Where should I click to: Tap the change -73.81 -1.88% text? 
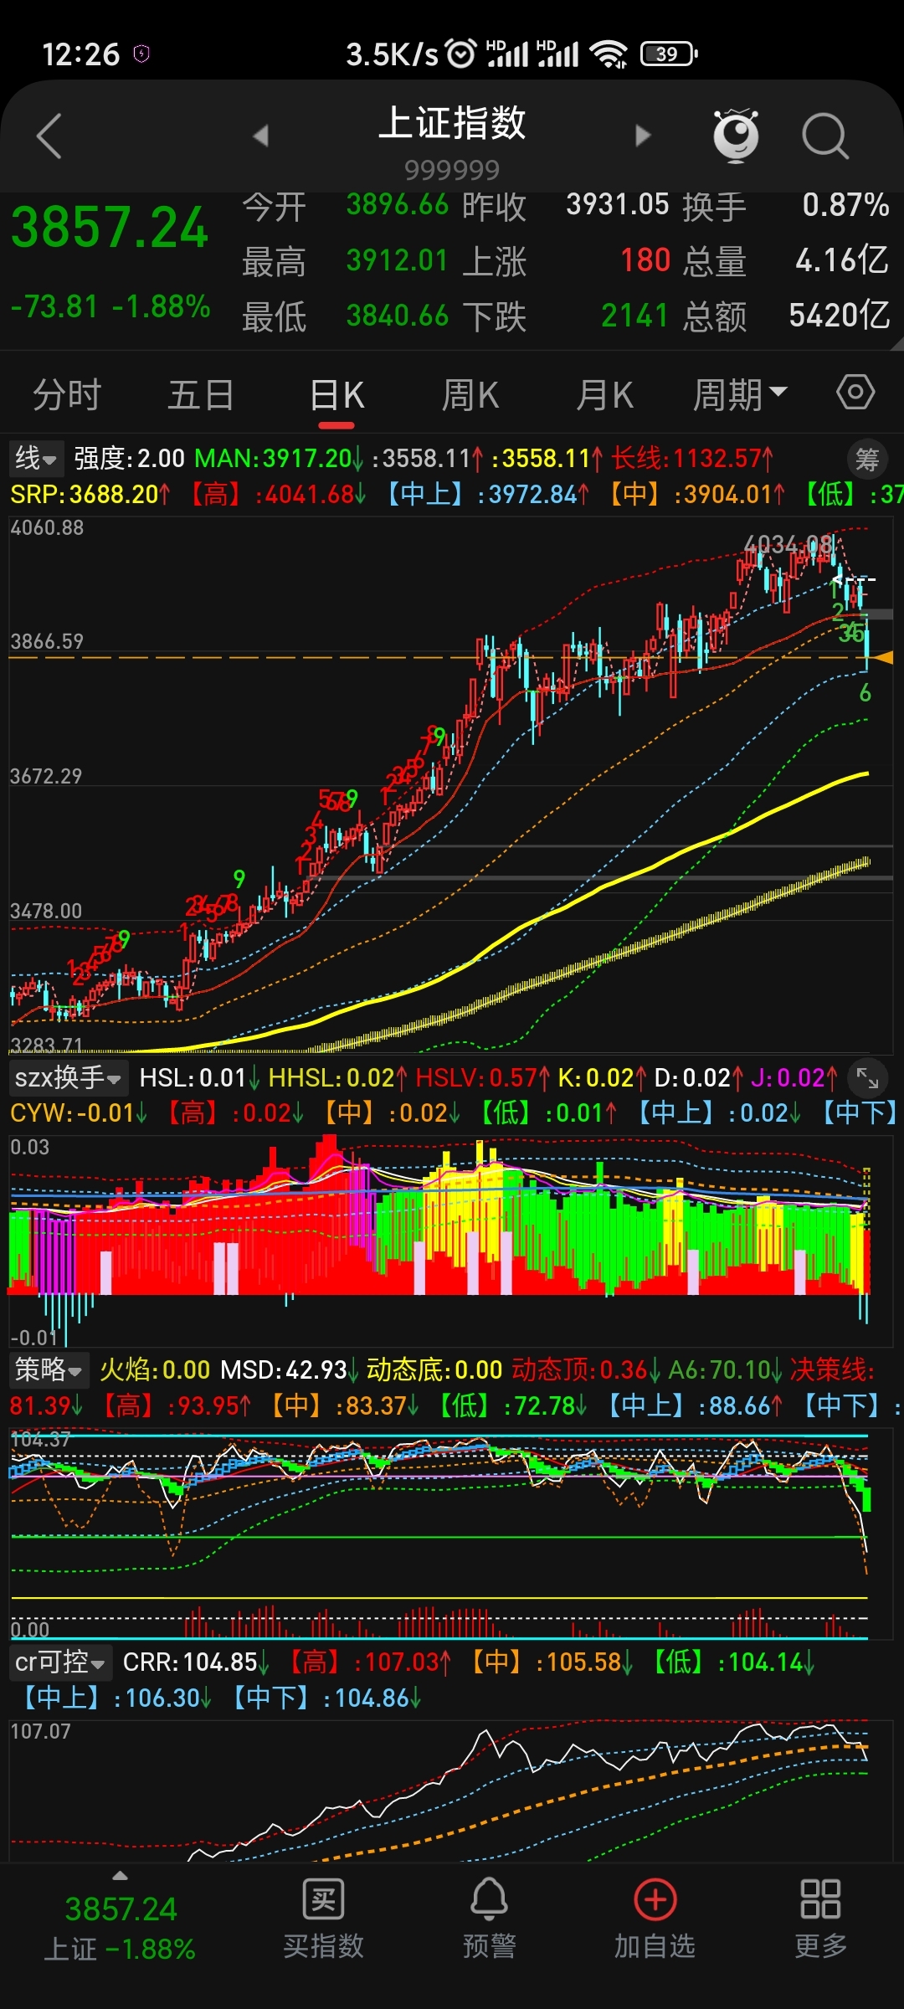pos(110,307)
